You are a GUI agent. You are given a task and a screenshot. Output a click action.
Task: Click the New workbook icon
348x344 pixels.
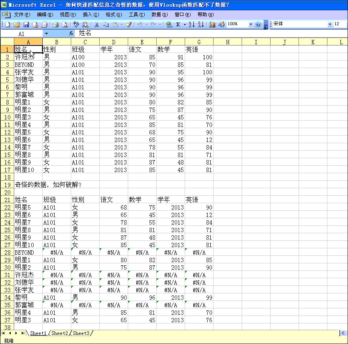click(x=8, y=25)
